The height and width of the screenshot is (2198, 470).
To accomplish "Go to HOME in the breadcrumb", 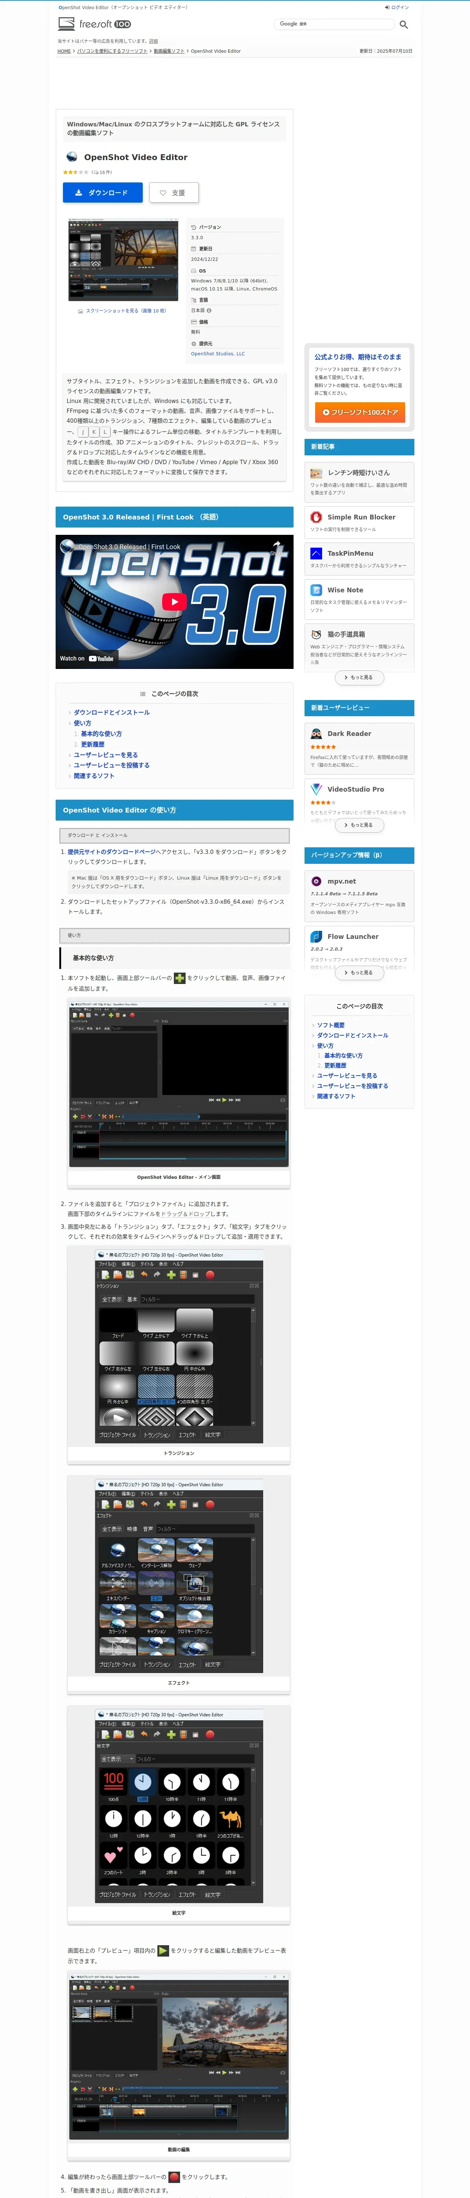I will 64,51.
